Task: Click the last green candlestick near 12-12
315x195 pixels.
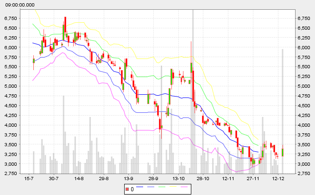Action: coord(283,152)
